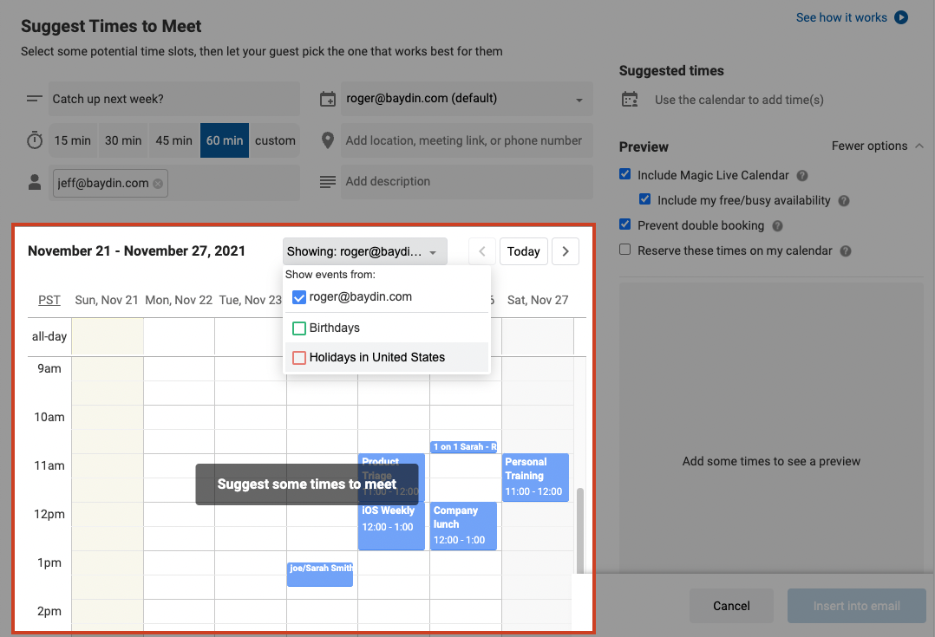This screenshot has height=637, width=935.
Task: Toggle Include Magic Live Calendar checkbox
Action: pos(624,174)
